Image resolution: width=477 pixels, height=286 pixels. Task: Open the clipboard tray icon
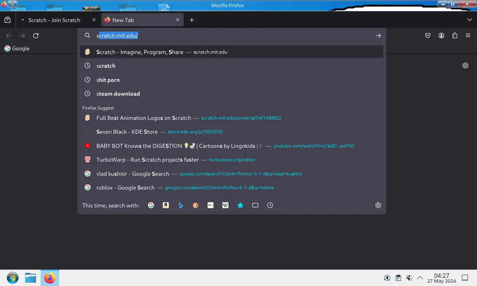point(398,278)
